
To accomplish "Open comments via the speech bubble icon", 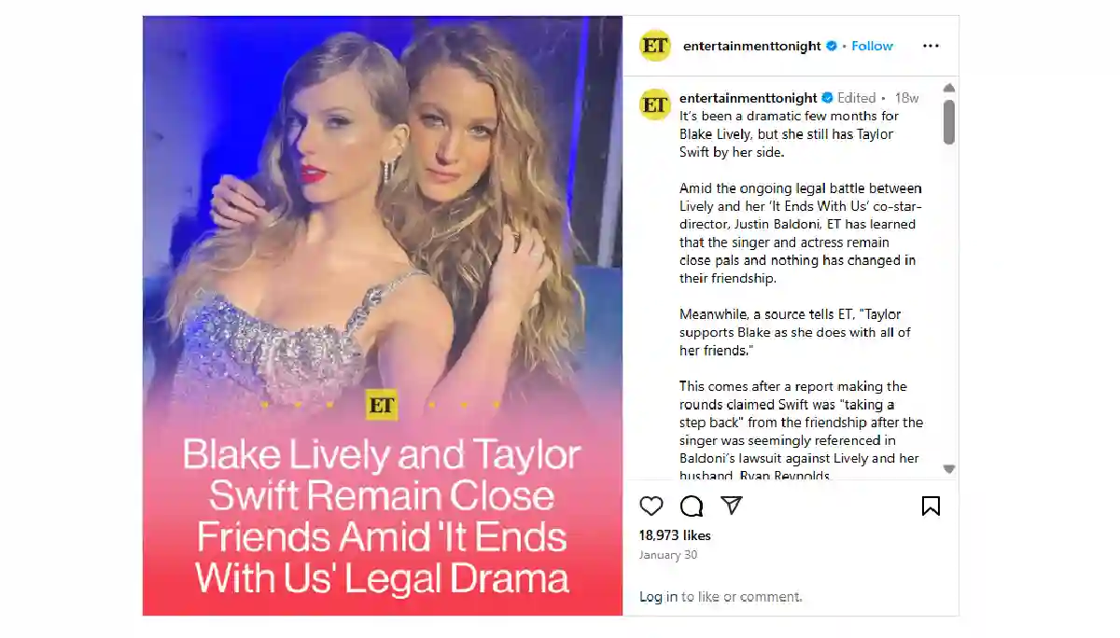I will [692, 506].
